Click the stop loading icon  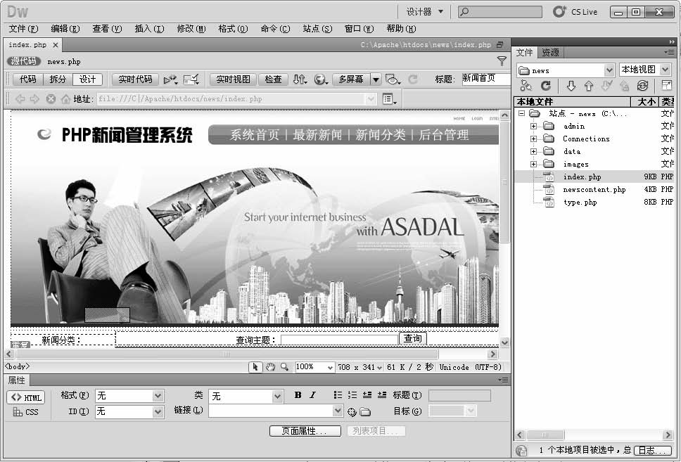(51, 99)
